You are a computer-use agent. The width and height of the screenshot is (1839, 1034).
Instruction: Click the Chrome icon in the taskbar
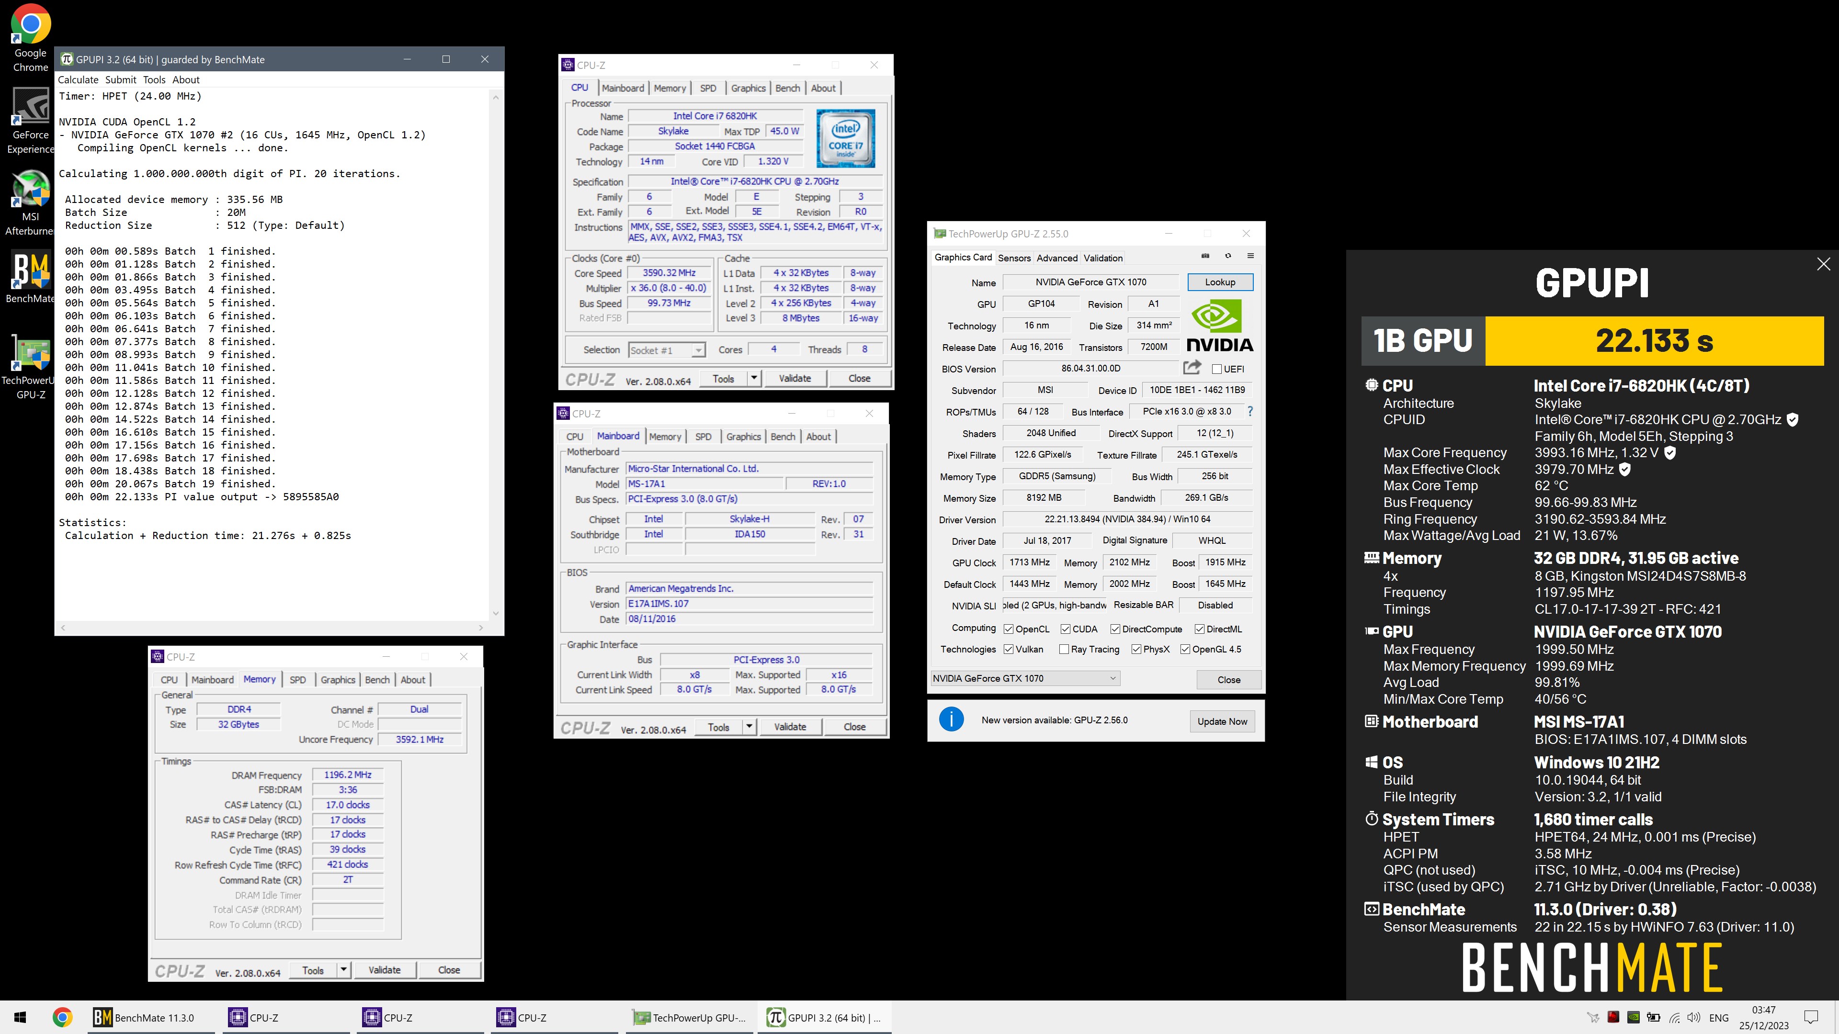pos(62,1018)
